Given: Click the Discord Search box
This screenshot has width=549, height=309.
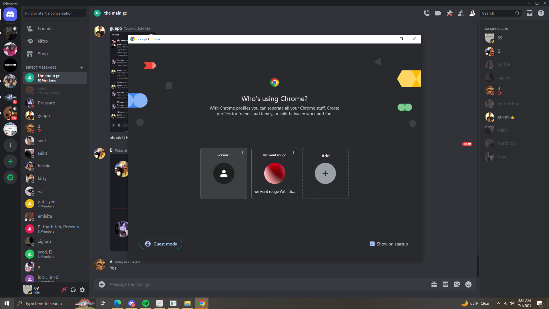Looking at the screenshot, I should [501, 13].
